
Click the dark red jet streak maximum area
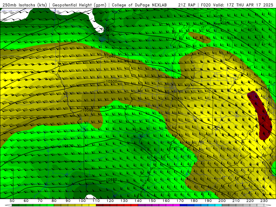coord(262,115)
